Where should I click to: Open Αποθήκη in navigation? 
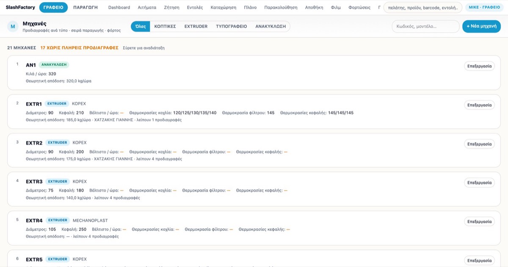314,8
